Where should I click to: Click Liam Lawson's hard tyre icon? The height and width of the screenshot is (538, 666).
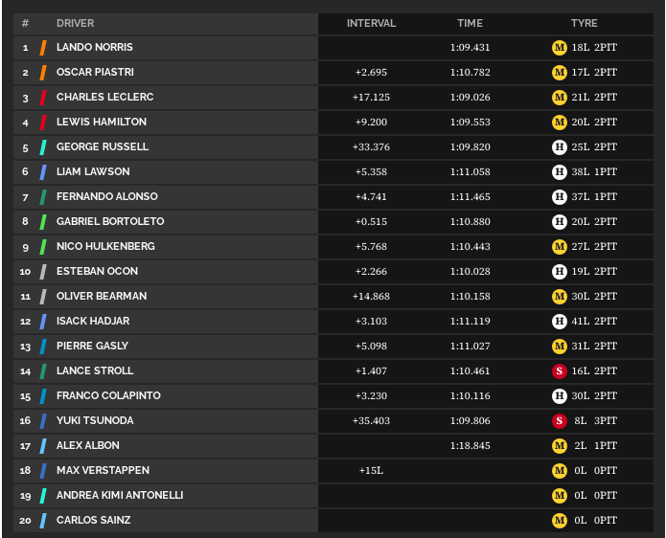coord(559,172)
